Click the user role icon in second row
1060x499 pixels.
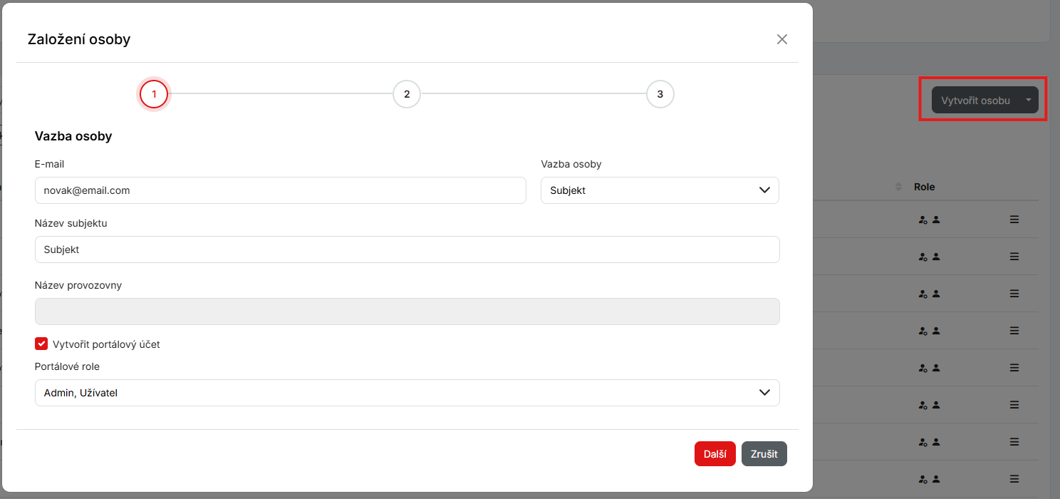pos(936,257)
